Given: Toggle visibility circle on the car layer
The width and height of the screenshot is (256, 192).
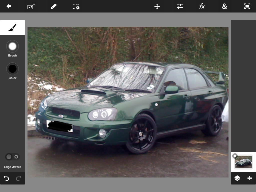Looking at the screenshot, I should tap(235, 156).
